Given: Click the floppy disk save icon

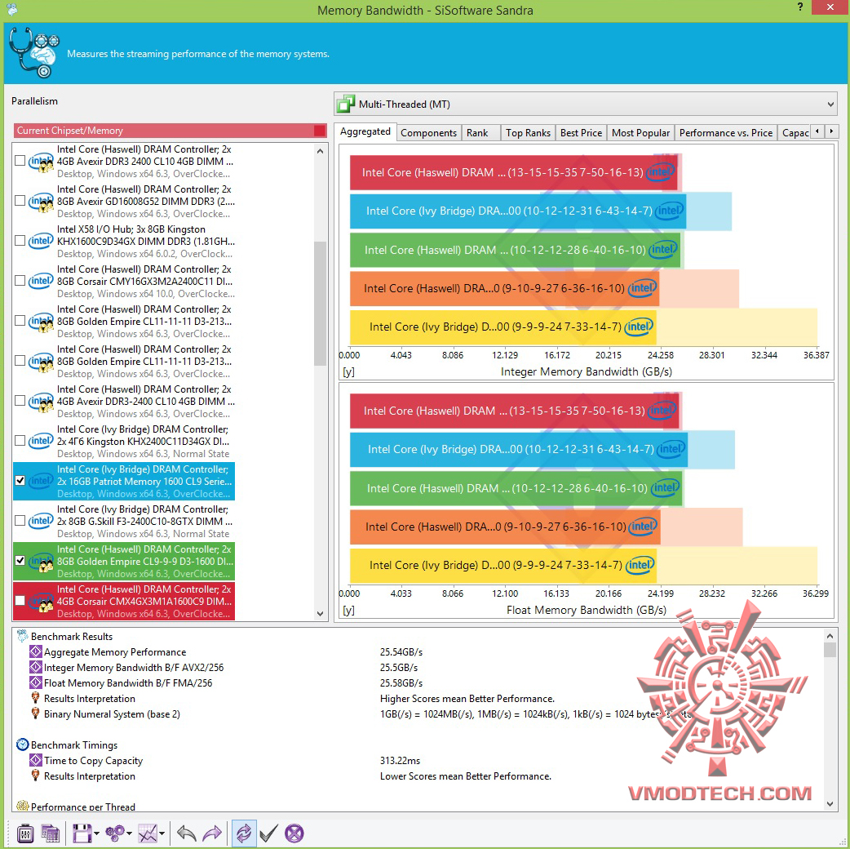Looking at the screenshot, I should [x=82, y=833].
